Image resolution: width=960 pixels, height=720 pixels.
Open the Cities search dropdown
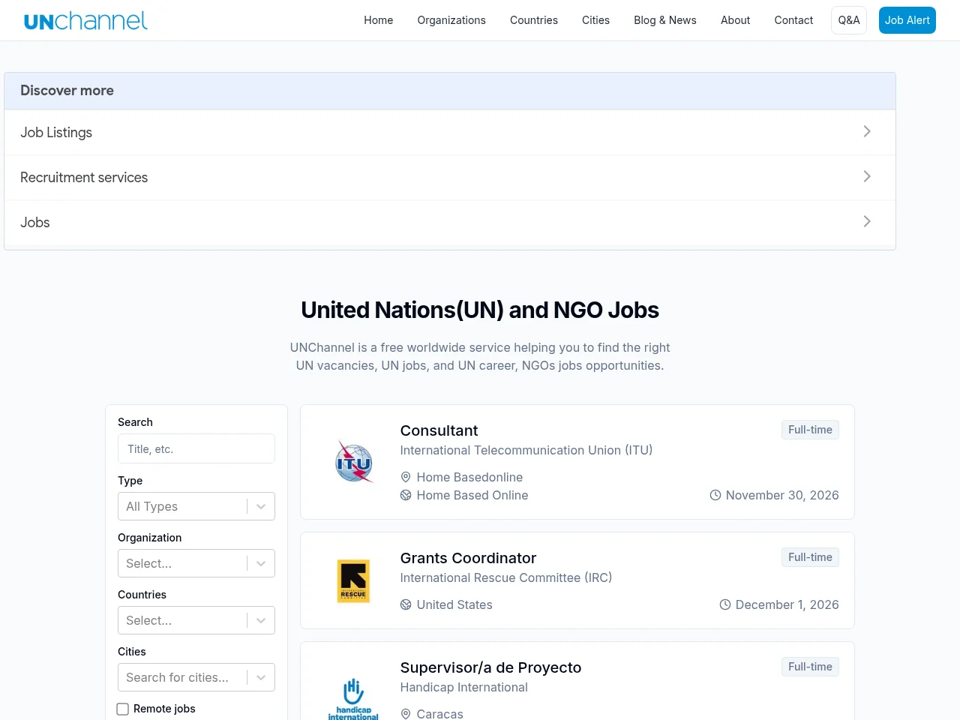click(x=196, y=677)
